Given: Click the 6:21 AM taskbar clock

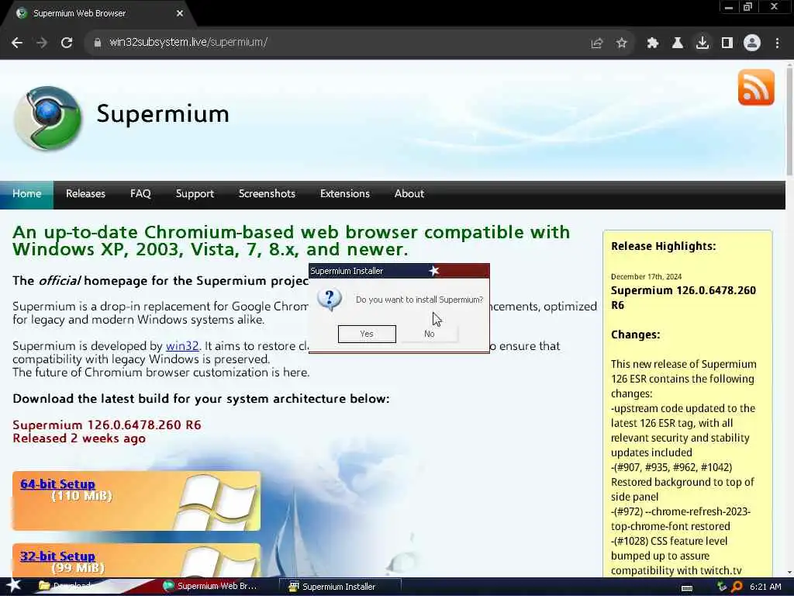Looking at the screenshot, I should point(765,587).
